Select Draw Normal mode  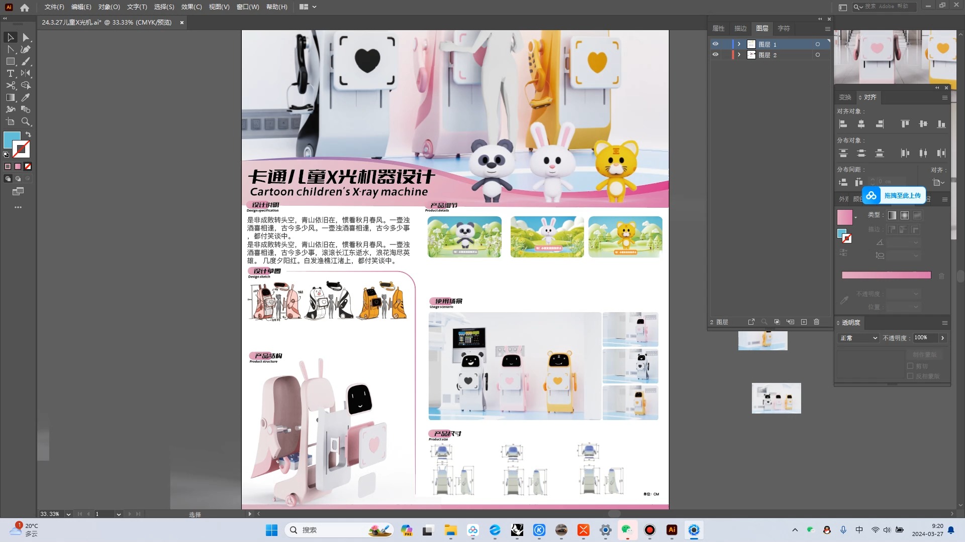[8, 179]
